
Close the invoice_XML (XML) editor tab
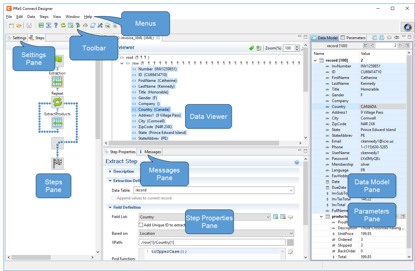click(158, 38)
